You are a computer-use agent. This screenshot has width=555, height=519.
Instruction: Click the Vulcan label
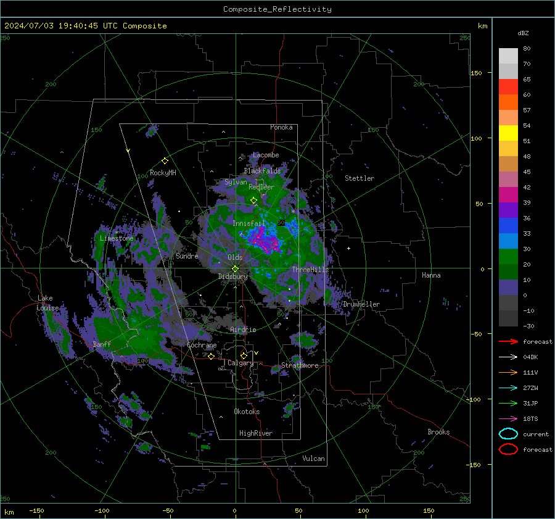pos(314,459)
